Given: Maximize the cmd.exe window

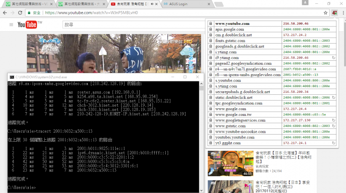Looking at the screenshot, I should pyautogui.click(x=185, y=77).
